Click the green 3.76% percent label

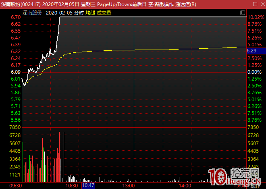(x=254, y=93)
